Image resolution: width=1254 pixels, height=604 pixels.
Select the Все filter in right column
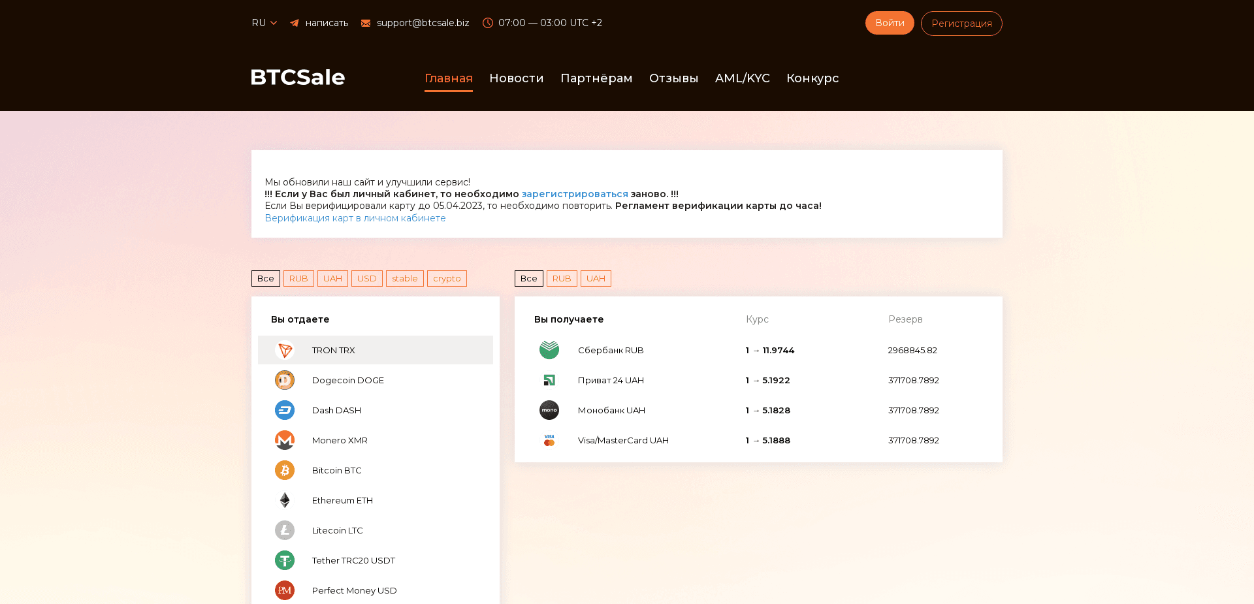[528, 278]
